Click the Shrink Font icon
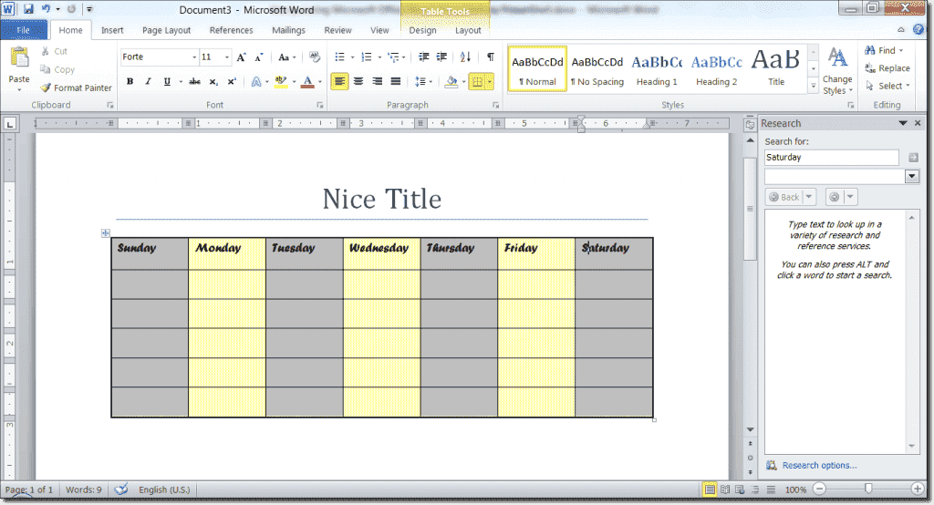Image resolution: width=934 pixels, height=505 pixels. 259,57
